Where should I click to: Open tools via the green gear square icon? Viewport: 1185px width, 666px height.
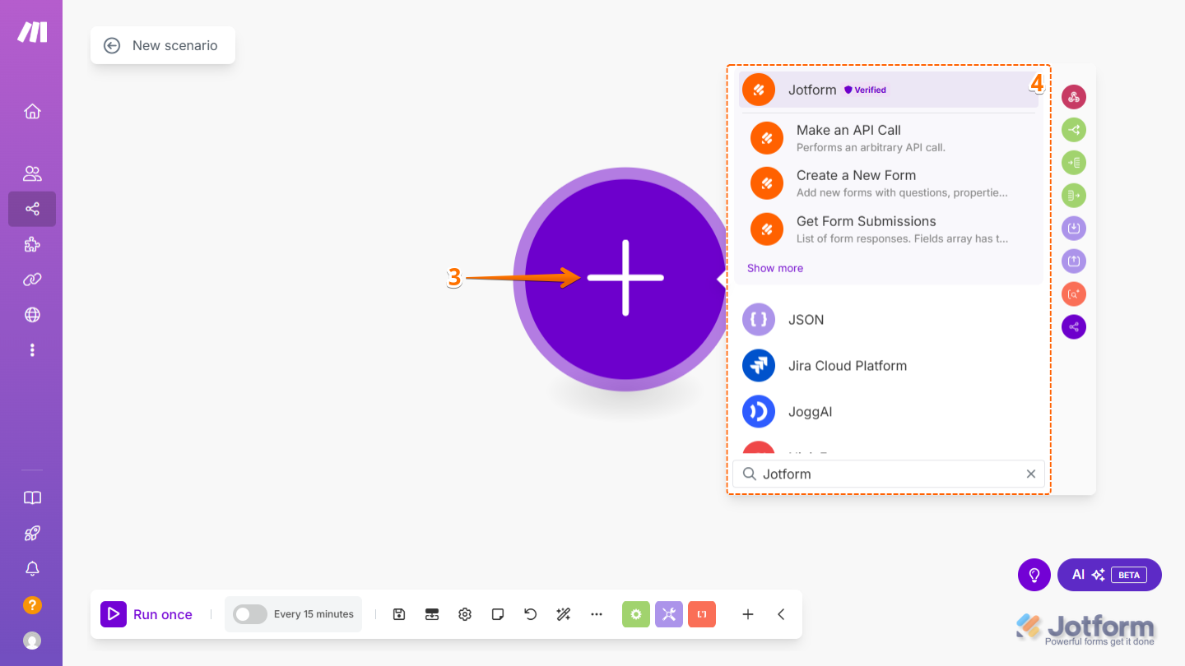[x=635, y=613]
